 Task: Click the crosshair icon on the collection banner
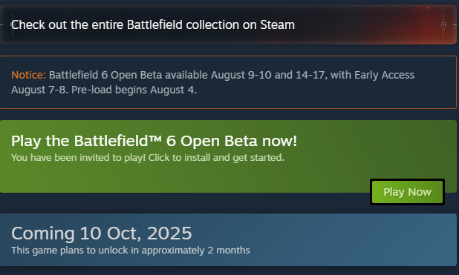tap(443, 24)
